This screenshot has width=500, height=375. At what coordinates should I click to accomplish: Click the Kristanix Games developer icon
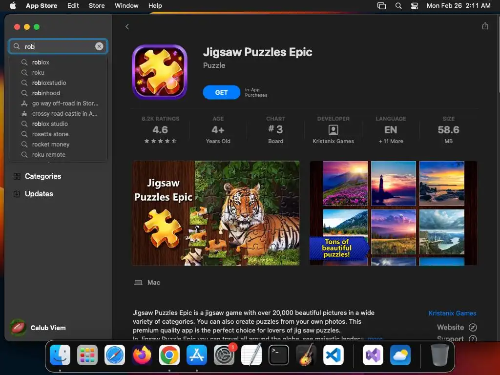click(333, 130)
